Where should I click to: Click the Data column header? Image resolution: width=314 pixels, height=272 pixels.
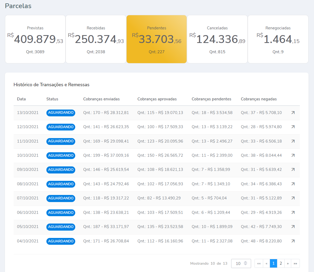click(x=21, y=99)
